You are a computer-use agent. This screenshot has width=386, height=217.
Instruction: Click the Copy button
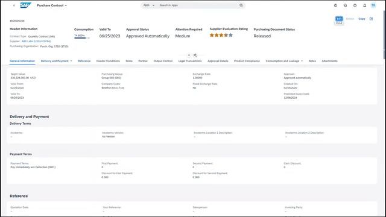(x=362, y=19)
